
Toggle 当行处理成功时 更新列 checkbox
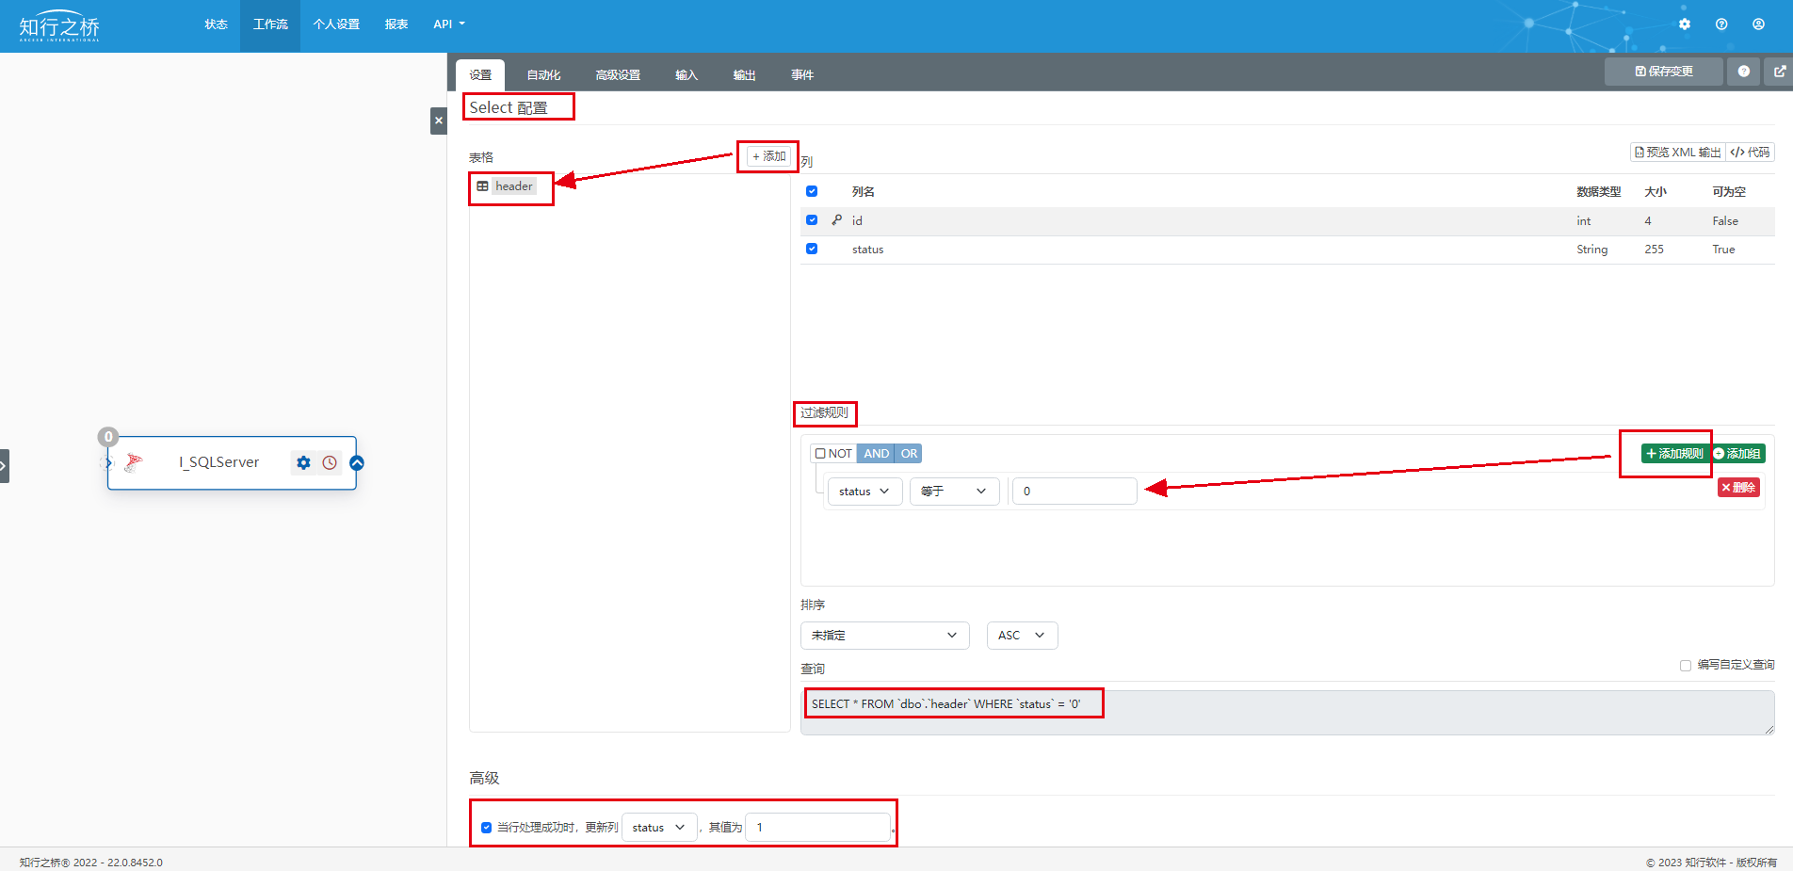(x=486, y=828)
